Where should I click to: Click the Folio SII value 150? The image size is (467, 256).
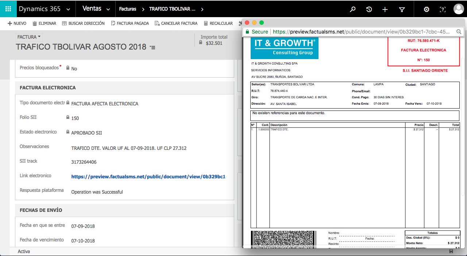(x=75, y=118)
